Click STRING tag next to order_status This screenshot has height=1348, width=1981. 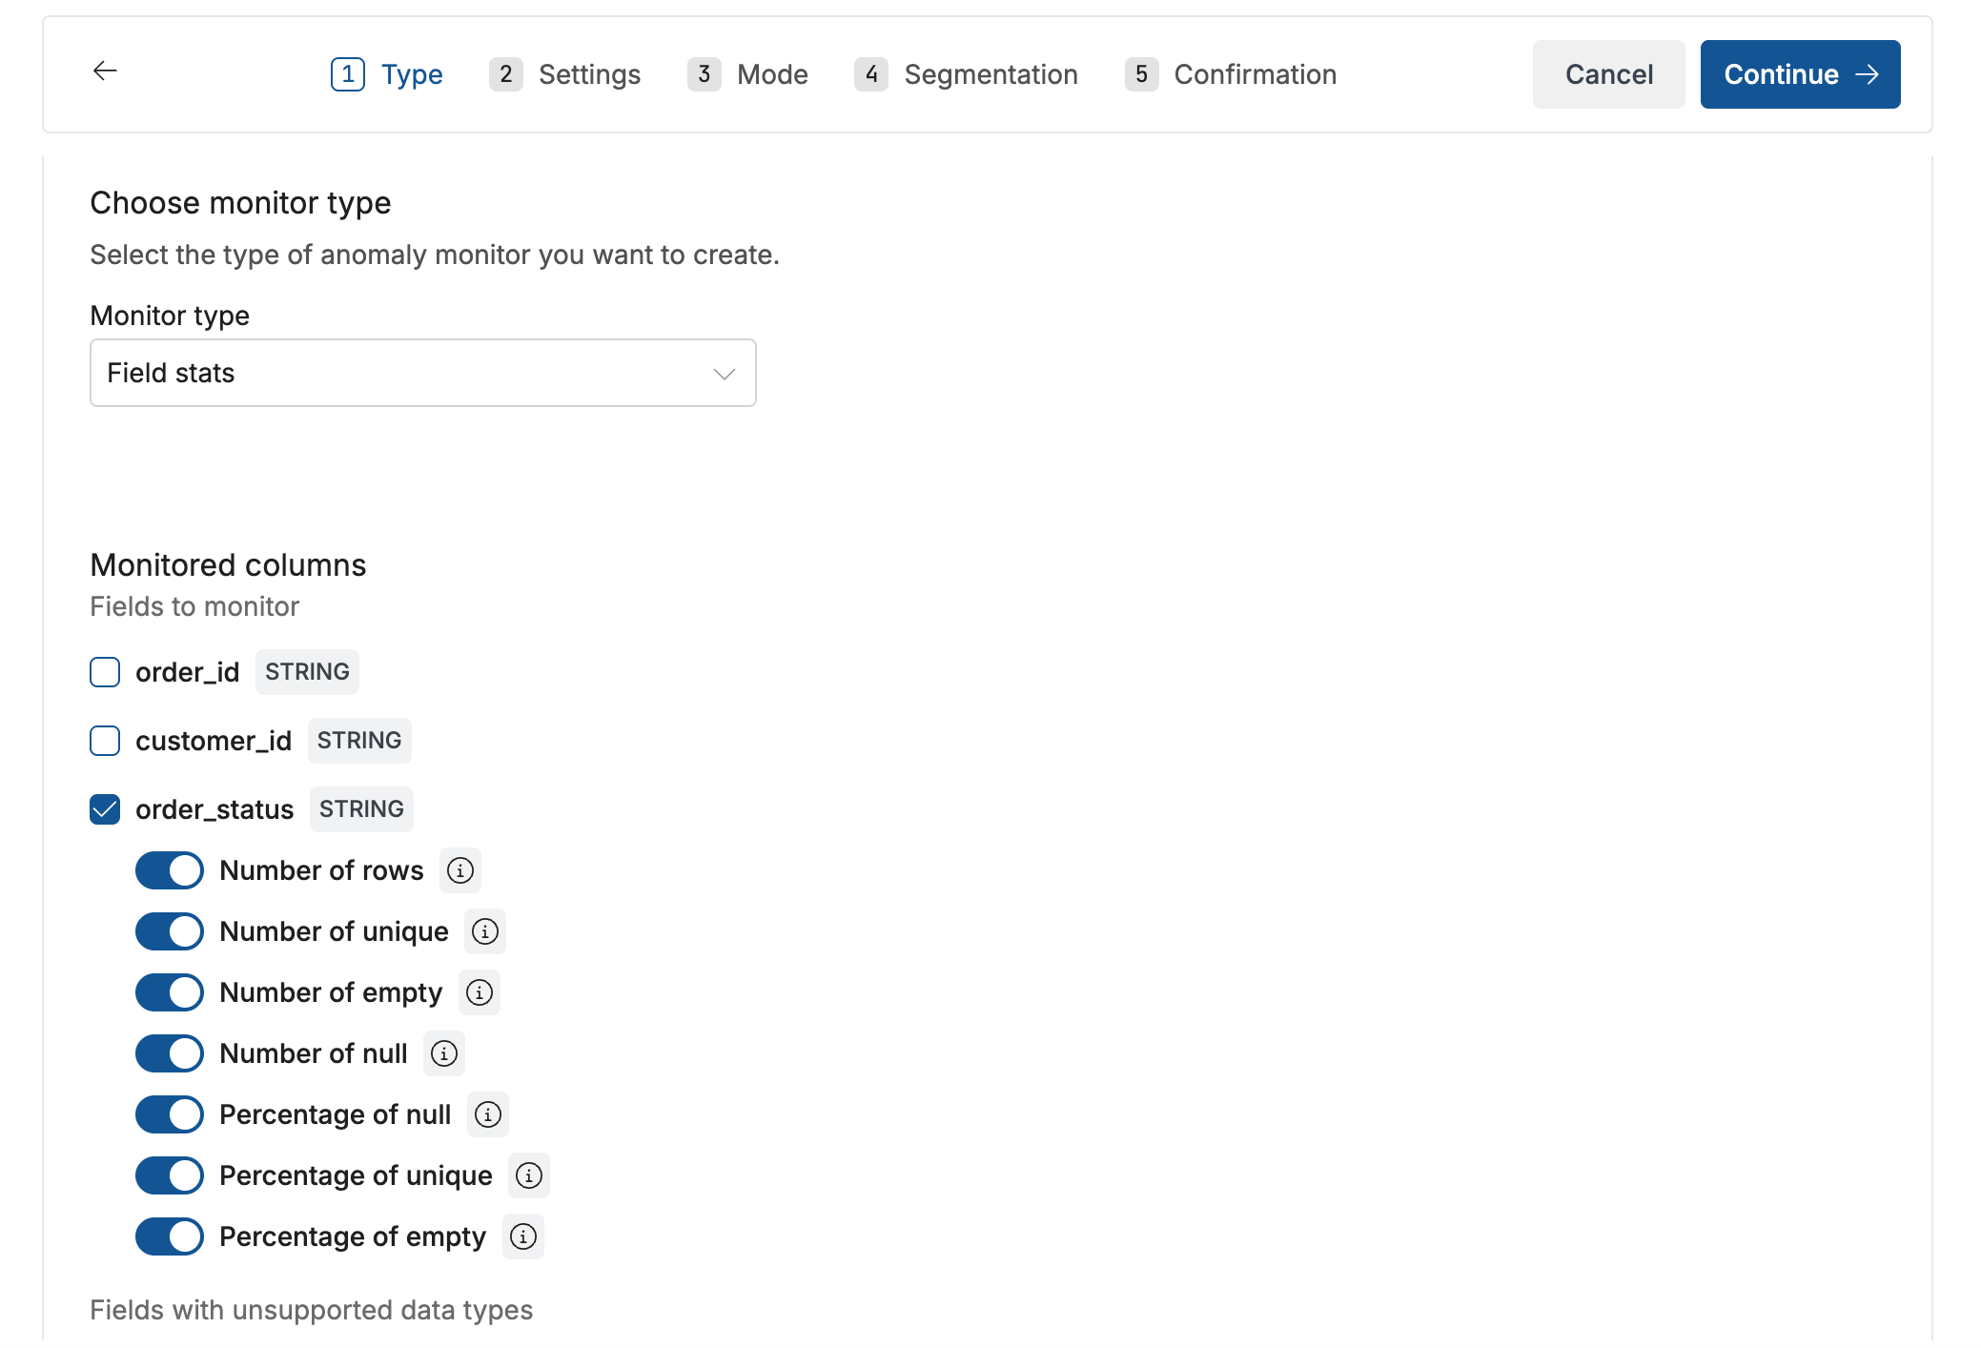(361, 809)
